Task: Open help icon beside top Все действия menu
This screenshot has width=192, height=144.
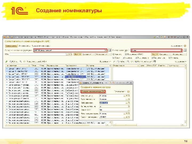Action: (x=185, y=46)
